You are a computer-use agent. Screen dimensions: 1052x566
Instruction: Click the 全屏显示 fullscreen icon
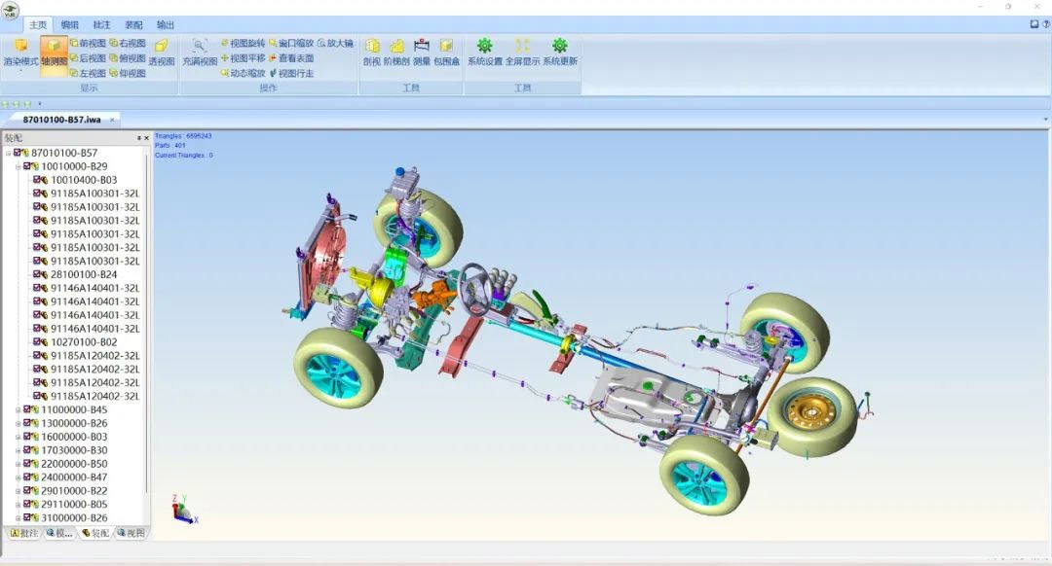(x=522, y=52)
